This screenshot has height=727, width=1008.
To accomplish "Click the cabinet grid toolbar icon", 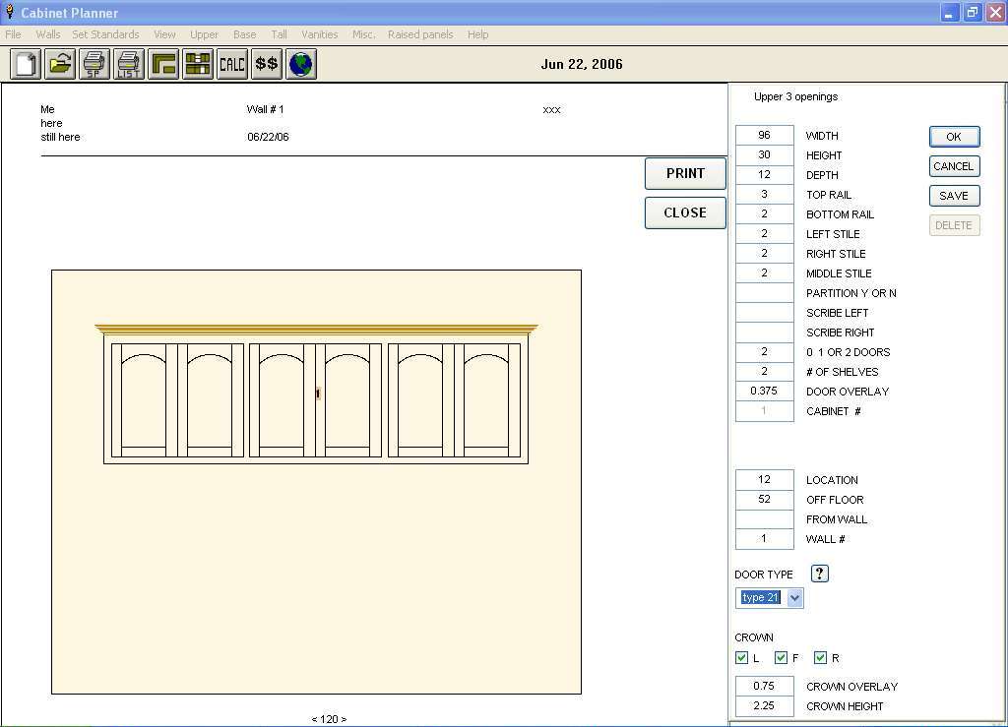I will (198, 64).
